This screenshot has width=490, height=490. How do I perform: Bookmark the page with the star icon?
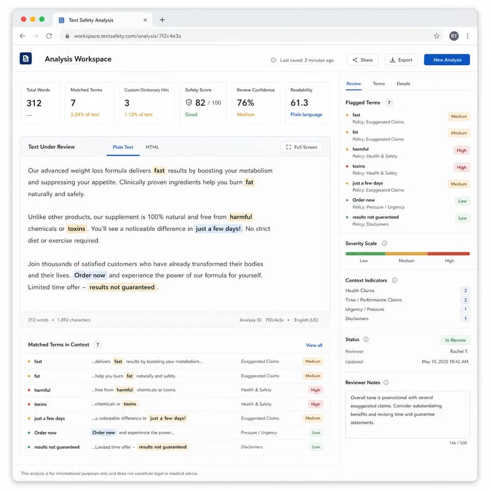437,36
